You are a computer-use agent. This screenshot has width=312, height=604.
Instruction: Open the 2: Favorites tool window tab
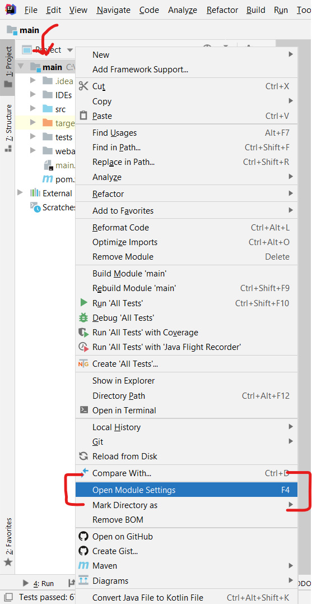coord(8,542)
